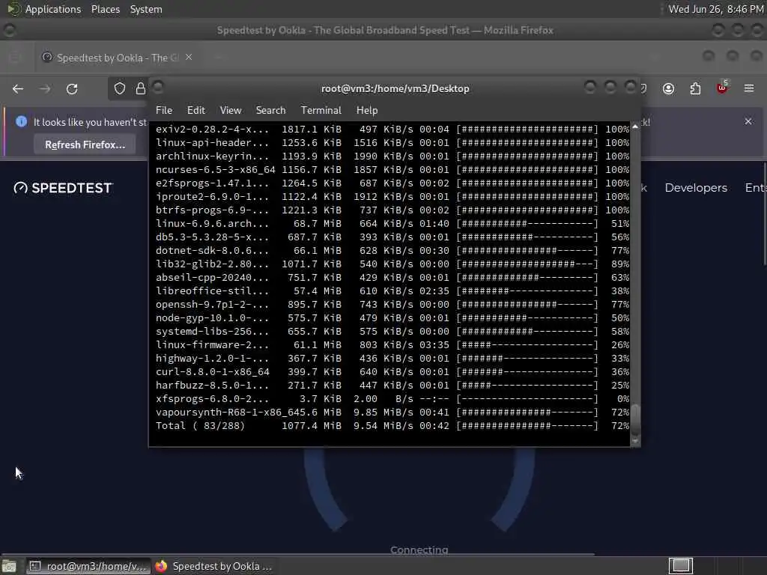
Task: Click the libreoffice-stil... download row
Action: coord(392,291)
